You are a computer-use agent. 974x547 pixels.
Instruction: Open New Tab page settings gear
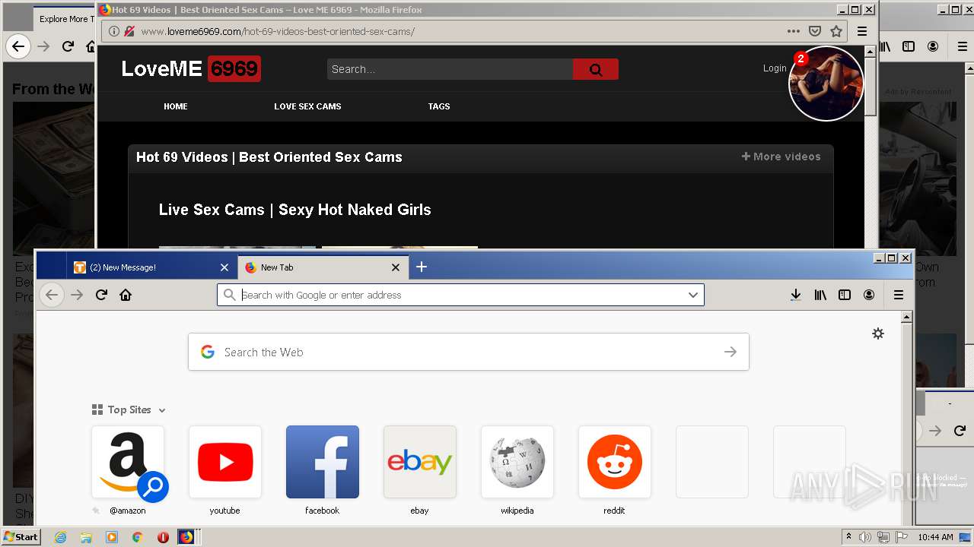[878, 334]
